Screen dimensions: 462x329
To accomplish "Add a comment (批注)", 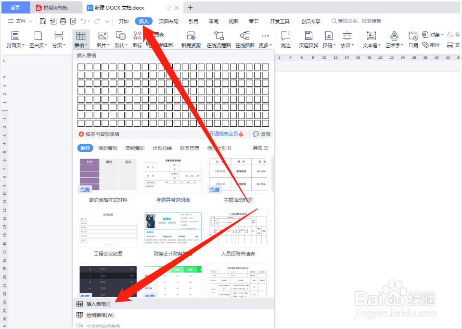I will [286, 39].
